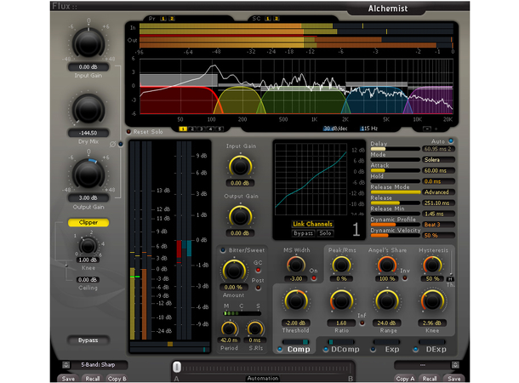
Task: Click the Angel's Share knob
Action: 386,265
